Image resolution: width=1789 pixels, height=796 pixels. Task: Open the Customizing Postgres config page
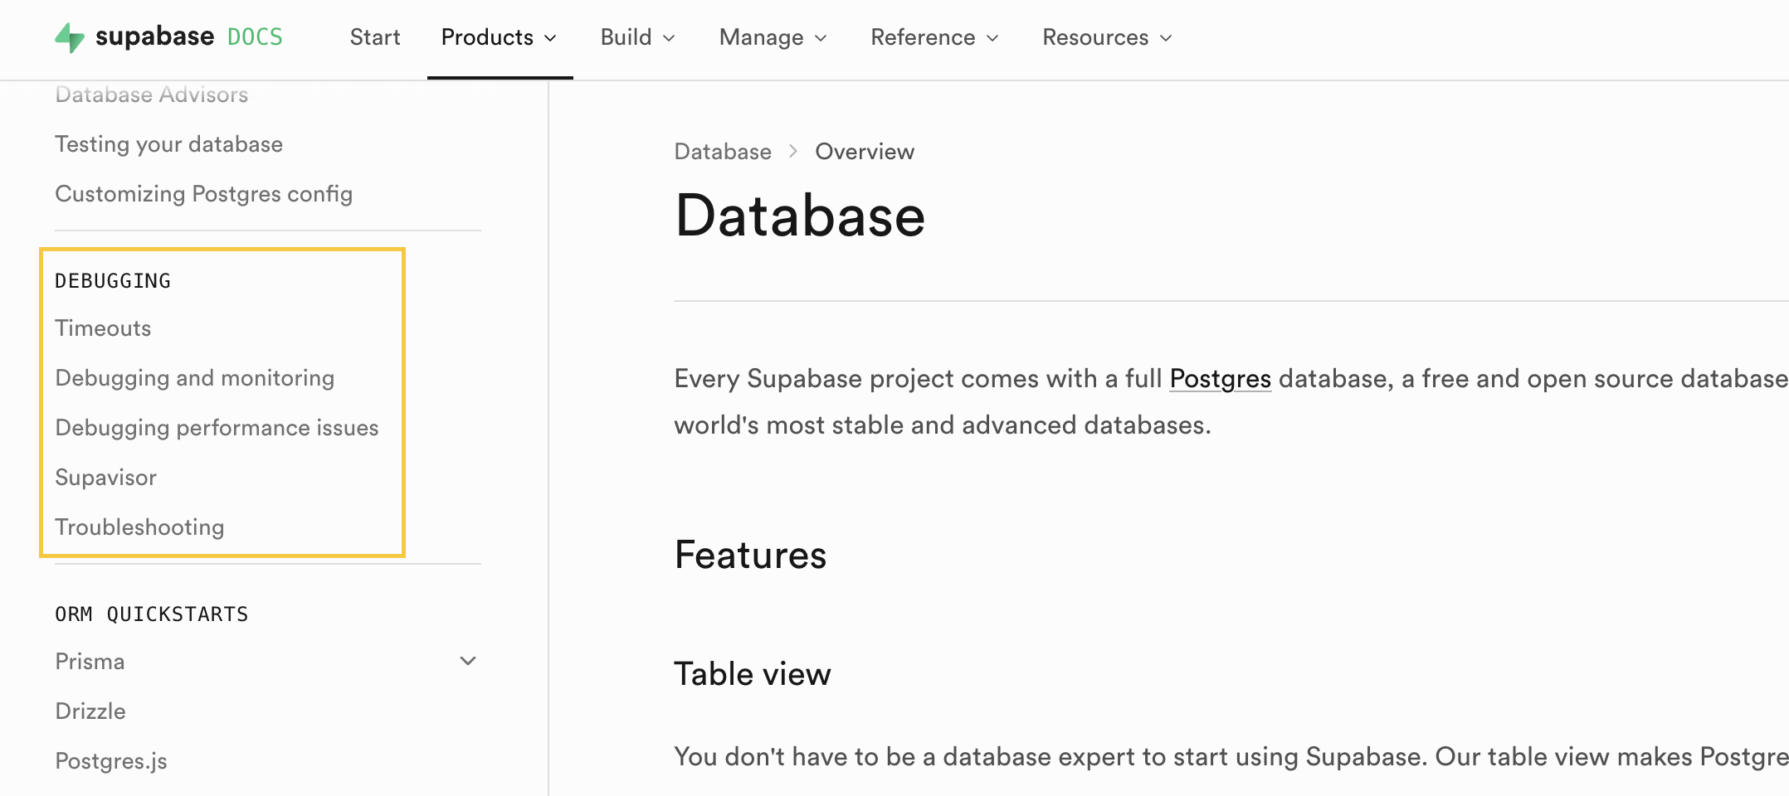203,193
